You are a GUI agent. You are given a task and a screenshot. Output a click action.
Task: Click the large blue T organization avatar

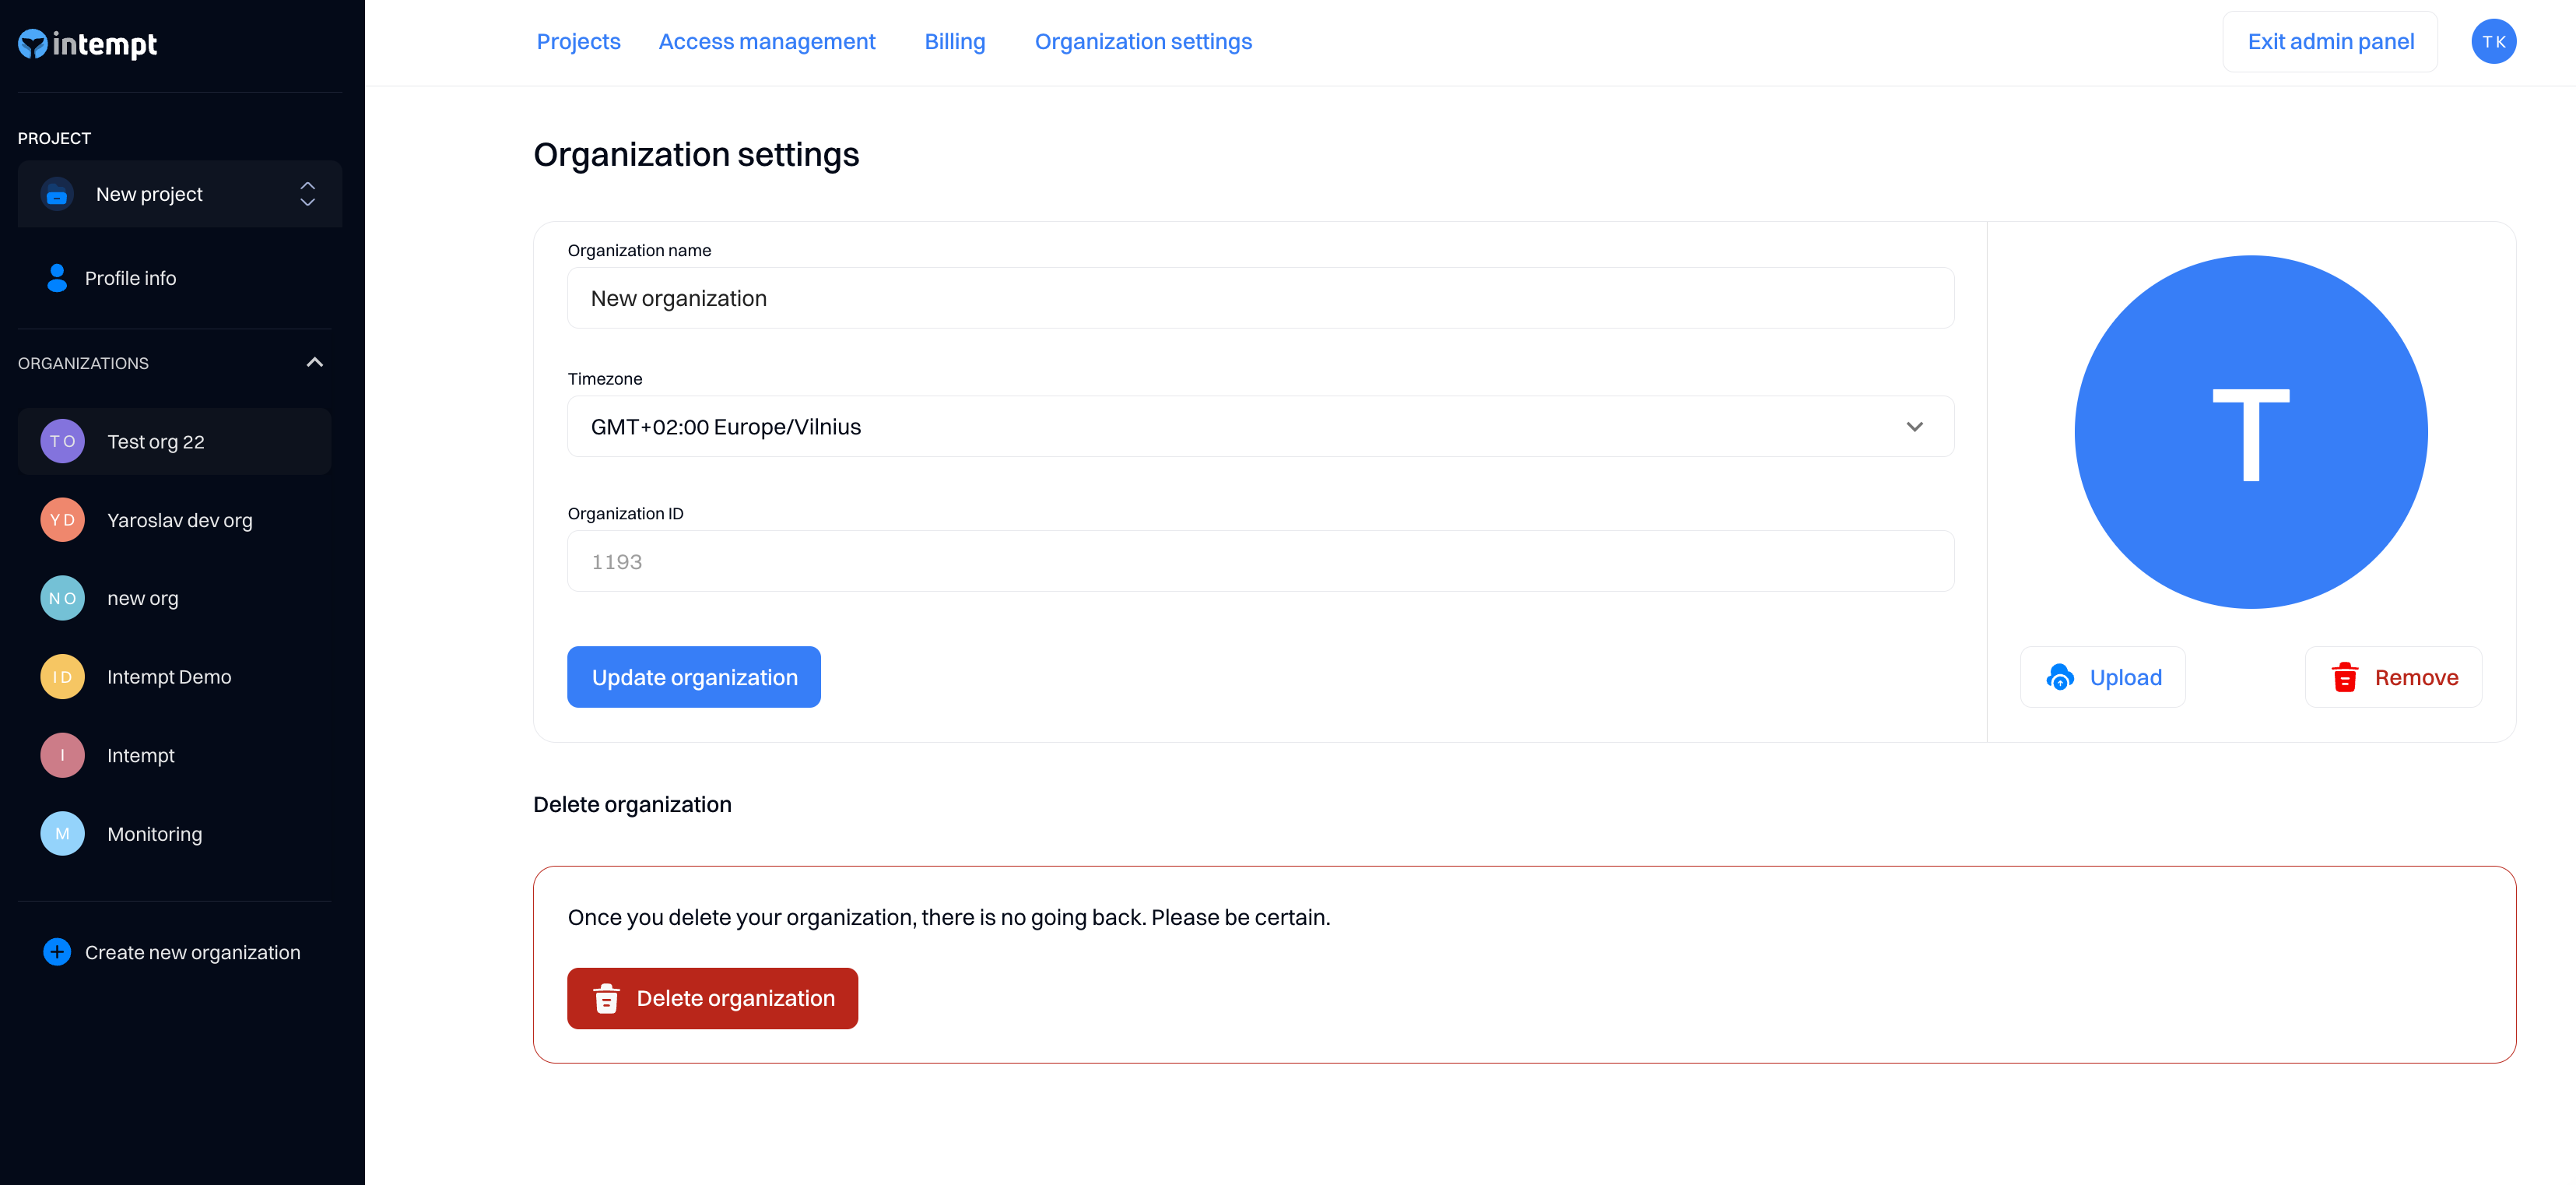coord(2250,431)
